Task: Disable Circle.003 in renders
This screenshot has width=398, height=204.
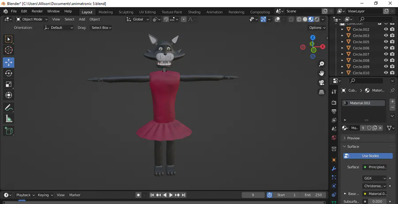Action: [392, 35]
